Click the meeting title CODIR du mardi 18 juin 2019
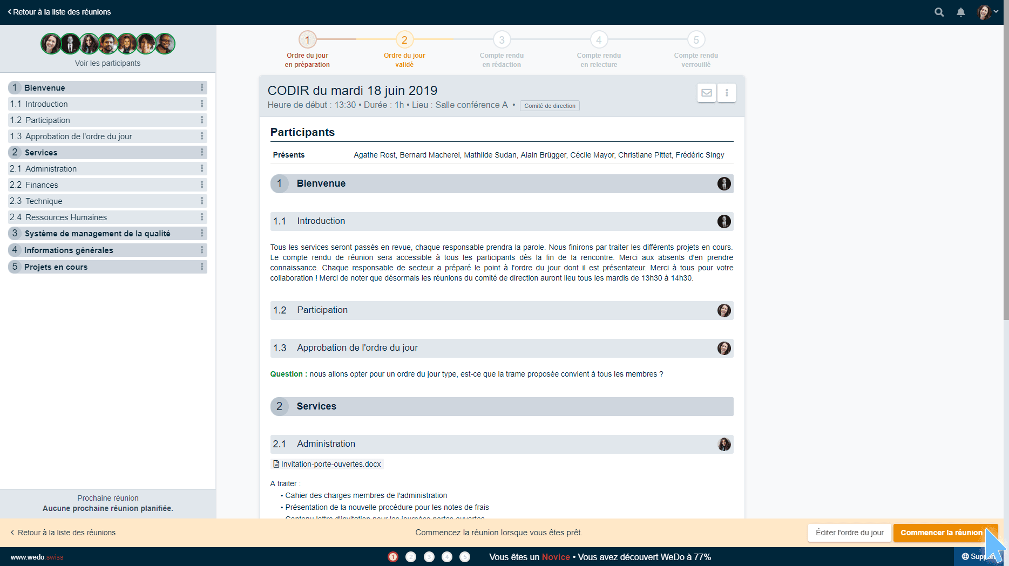 tap(353, 91)
